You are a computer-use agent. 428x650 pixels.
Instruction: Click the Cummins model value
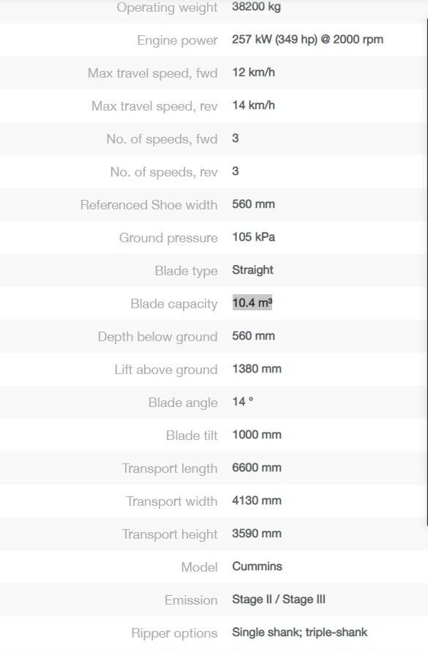coord(258,567)
